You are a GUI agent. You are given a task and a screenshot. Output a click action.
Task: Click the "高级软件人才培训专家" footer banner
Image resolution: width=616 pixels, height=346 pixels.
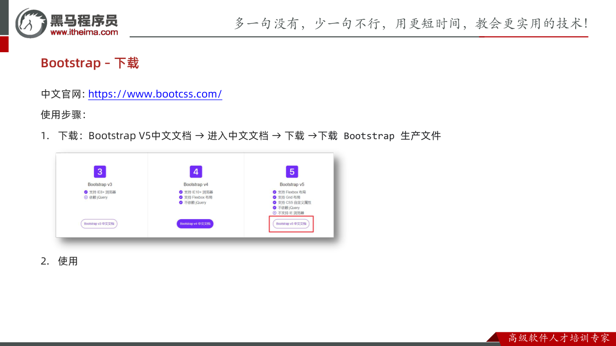(x=559, y=338)
